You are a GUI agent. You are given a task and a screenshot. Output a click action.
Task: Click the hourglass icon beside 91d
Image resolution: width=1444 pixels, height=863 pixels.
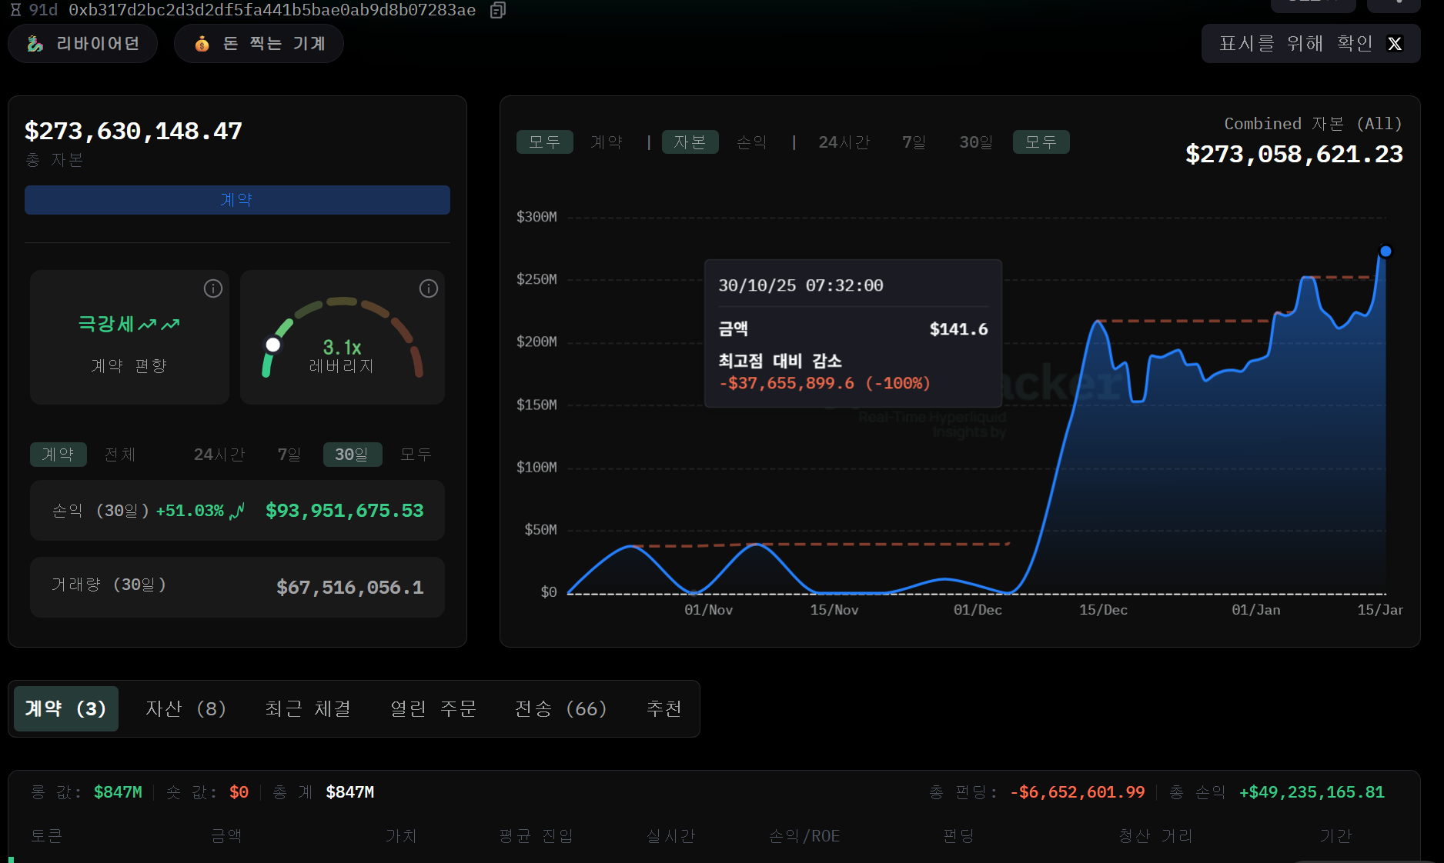15,10
